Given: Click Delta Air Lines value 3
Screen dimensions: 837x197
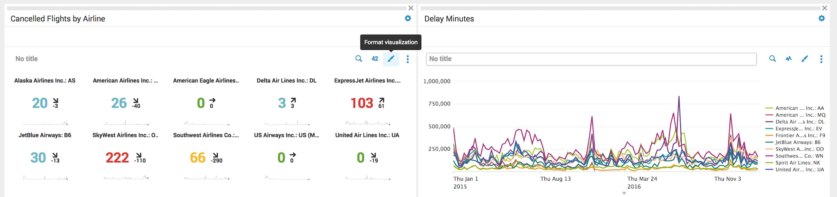Looking at the screenshot, I should [282, 103].
